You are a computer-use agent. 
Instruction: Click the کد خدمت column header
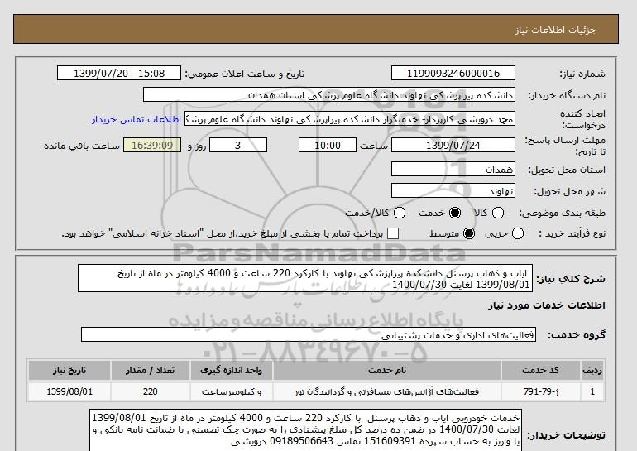[541, 370]
